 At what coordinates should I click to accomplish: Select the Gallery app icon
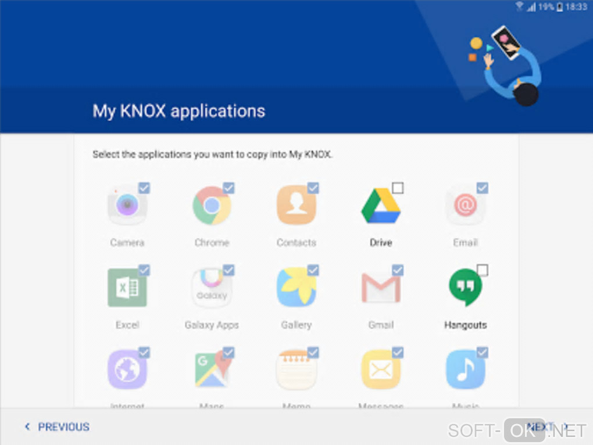[x=296, y=288]
